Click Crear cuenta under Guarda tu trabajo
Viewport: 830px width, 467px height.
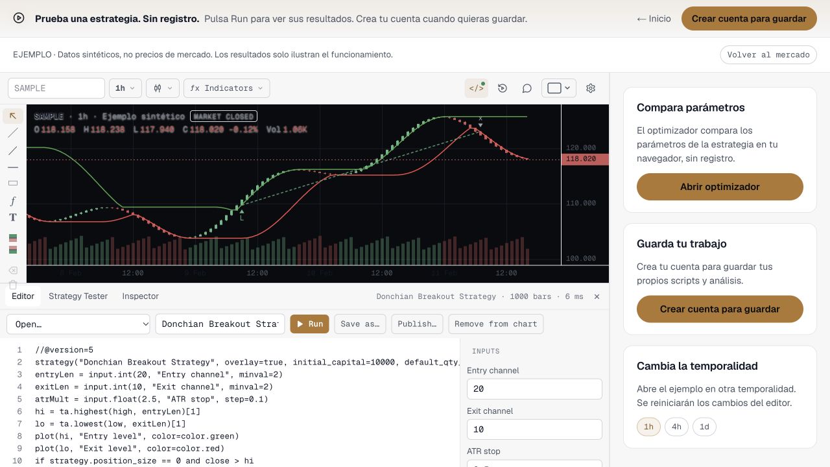tap(720, 309)
